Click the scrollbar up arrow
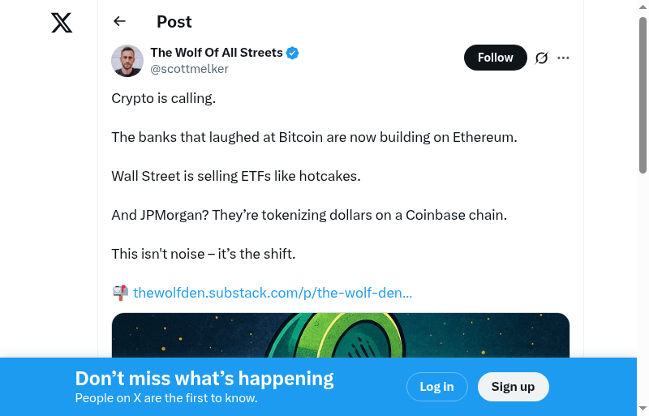This screenshot has width=649, height=416. click(643, 7)
